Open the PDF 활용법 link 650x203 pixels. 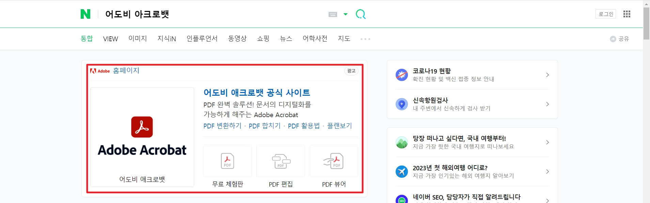(x=304, y=126)
